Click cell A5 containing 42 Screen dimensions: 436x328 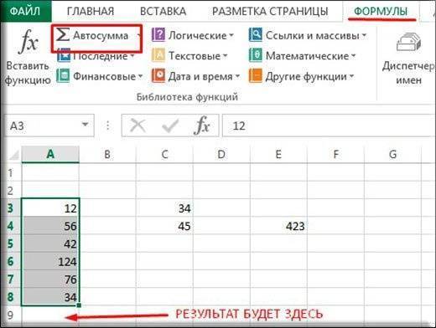tap(50, 243)
